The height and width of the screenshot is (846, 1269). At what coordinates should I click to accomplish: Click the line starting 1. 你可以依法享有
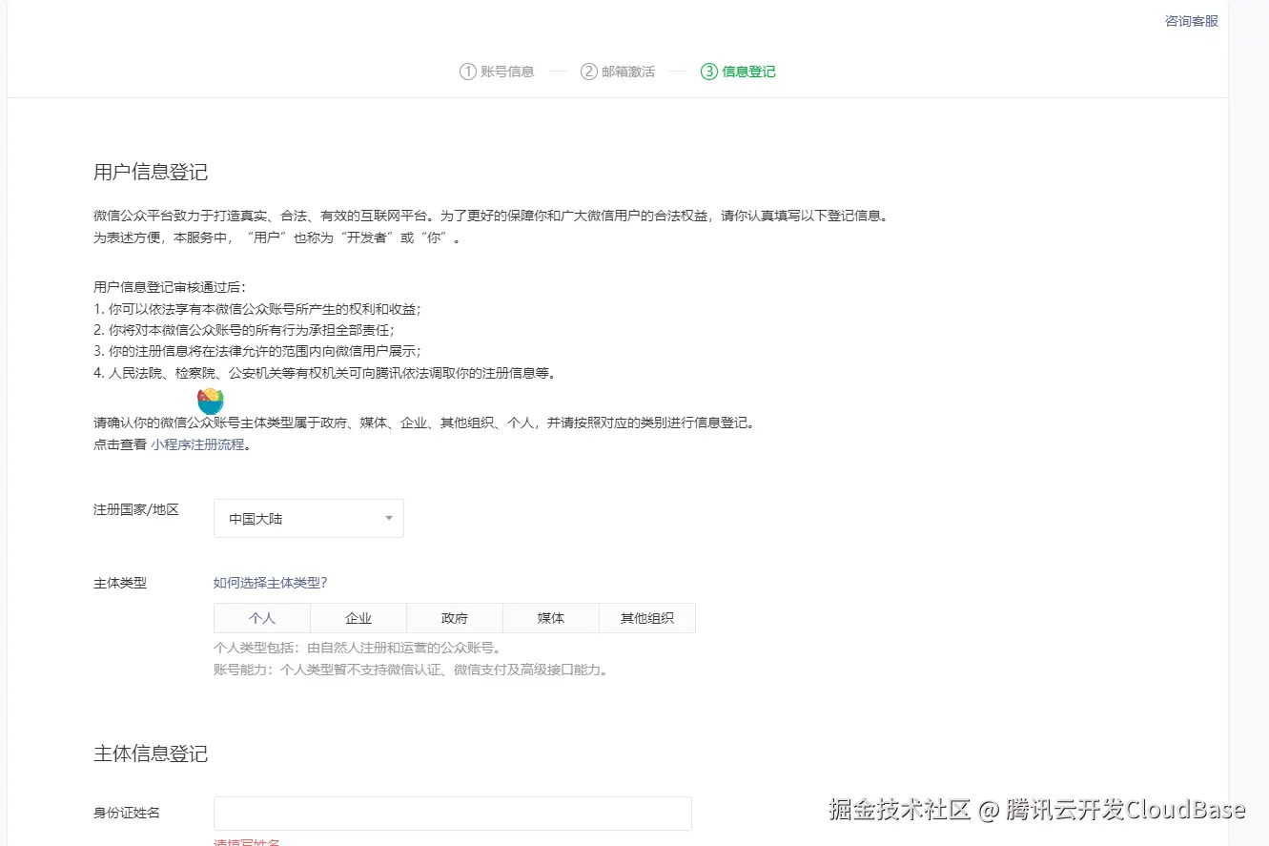pyautogui.click(x=257, y=309)
